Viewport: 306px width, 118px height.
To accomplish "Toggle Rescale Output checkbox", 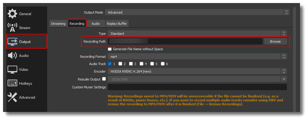I will [104, 79].
